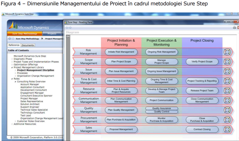Image resolution: width=239 pixels, height=141 pixels.
Task: Click Sure Step Methodology breadcrumb link
Action: tap(27, 39)
